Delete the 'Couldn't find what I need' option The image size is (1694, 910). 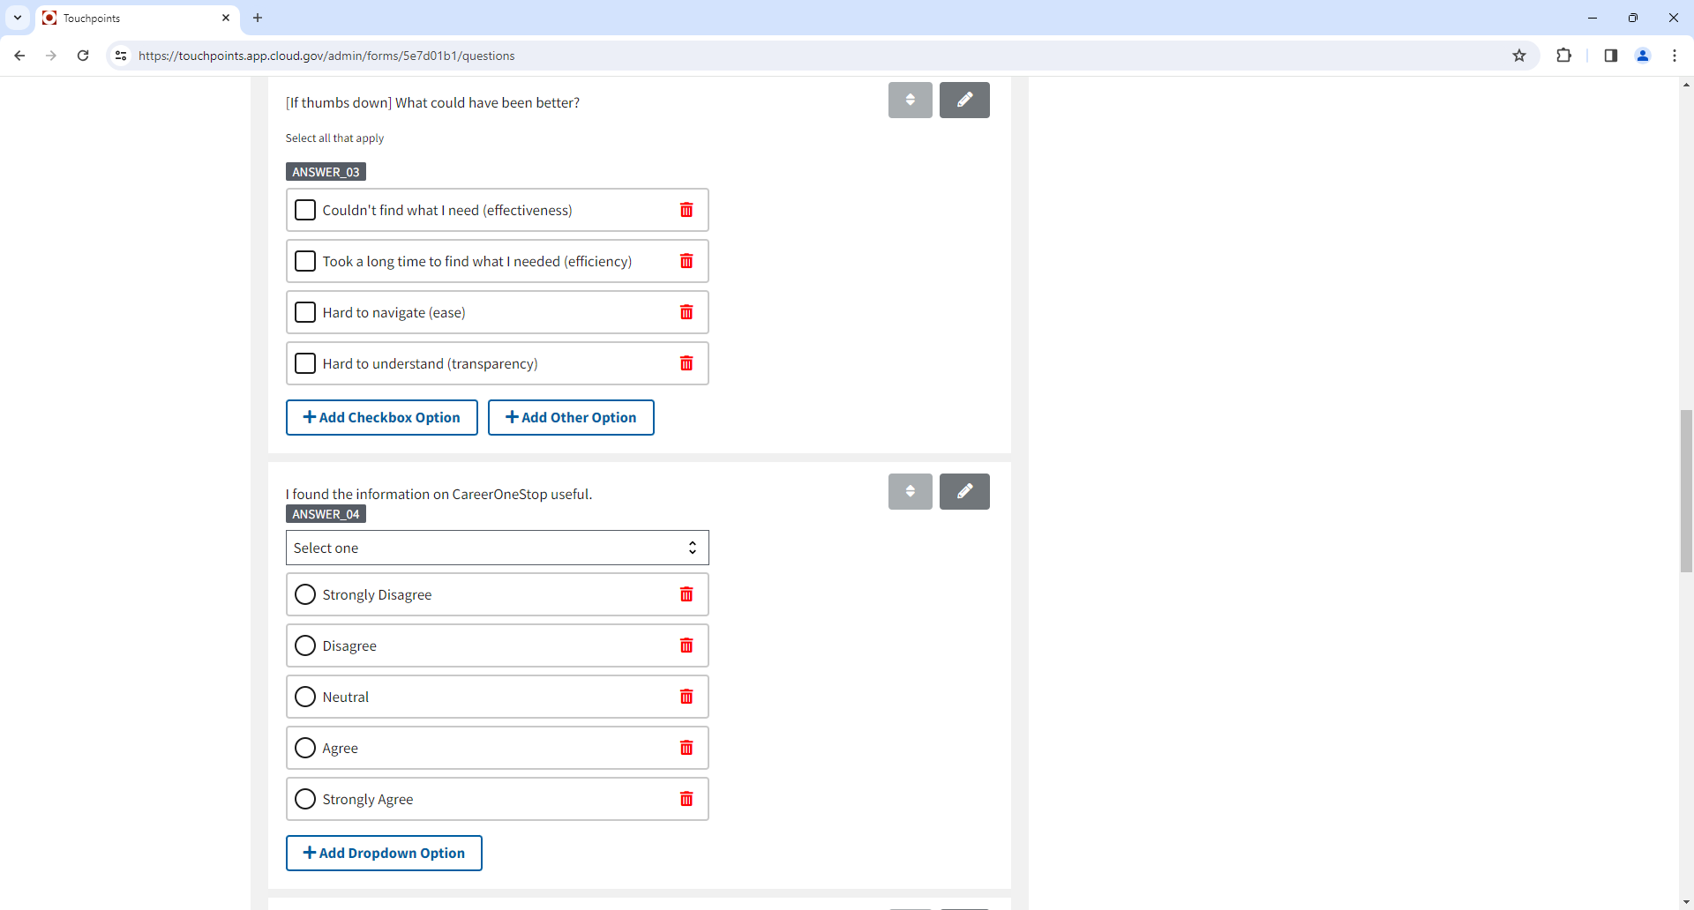(x=686, y=210)
